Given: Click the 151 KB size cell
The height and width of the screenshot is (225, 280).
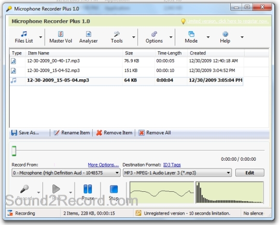Looking at the screenshot, I should pyautogui.click(x=131, y=71).
